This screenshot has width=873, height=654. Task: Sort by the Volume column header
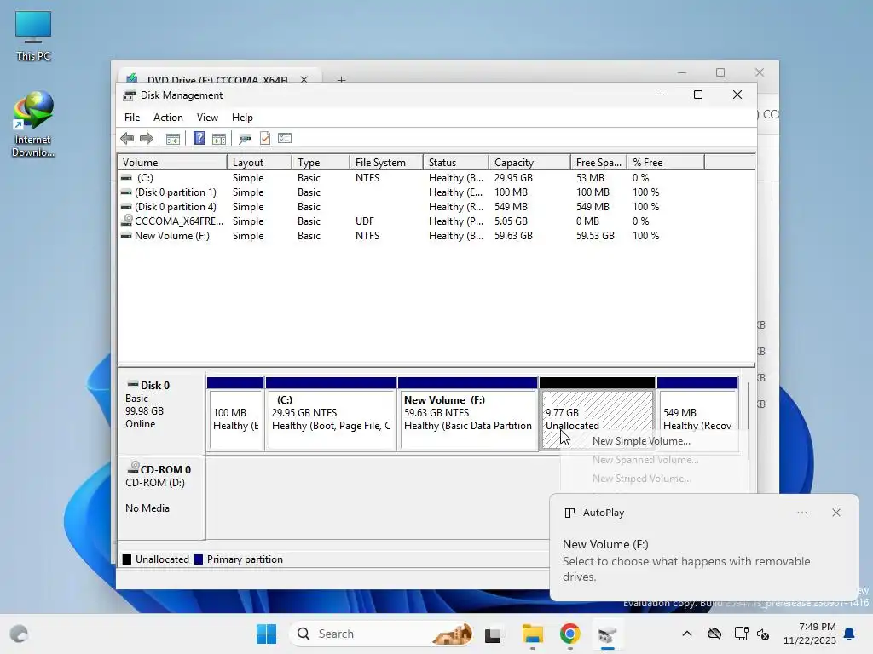172,163
